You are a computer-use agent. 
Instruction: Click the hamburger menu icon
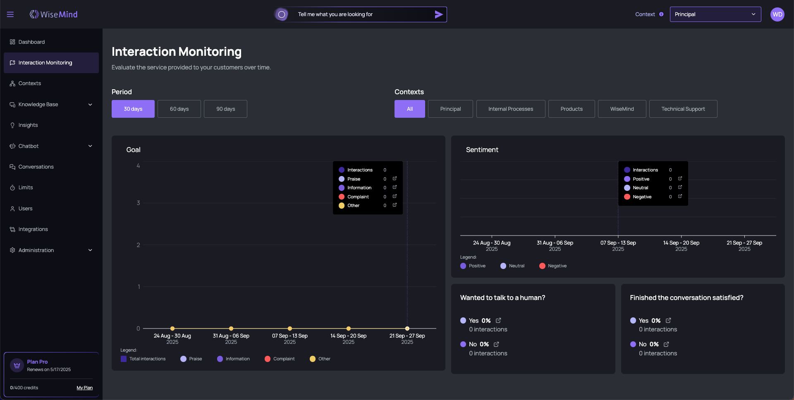coord(10,14)
